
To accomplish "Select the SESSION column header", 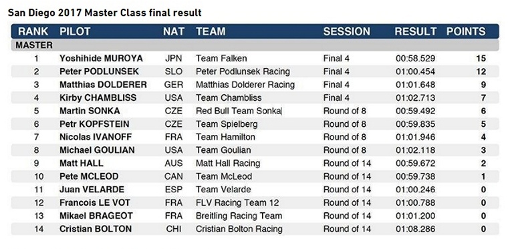I will [347, 31].
